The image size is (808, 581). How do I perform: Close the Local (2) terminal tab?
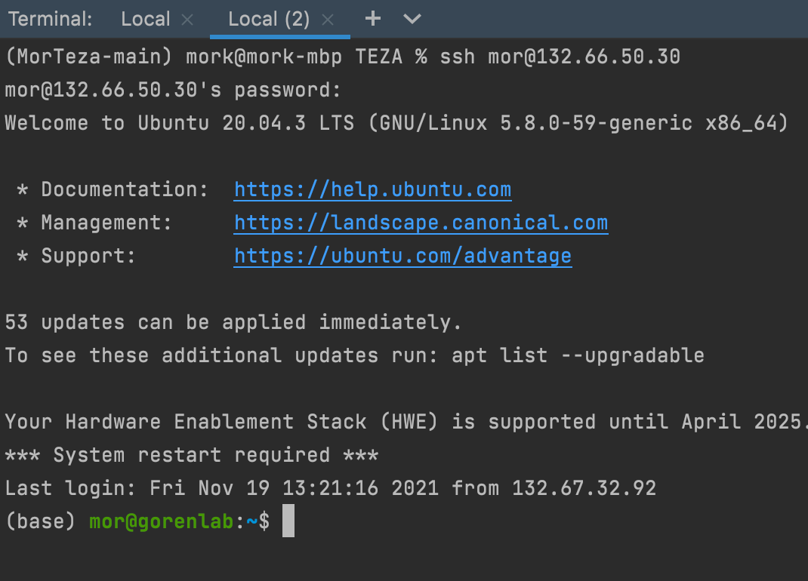pyautogui.click(x=327, y=20)
